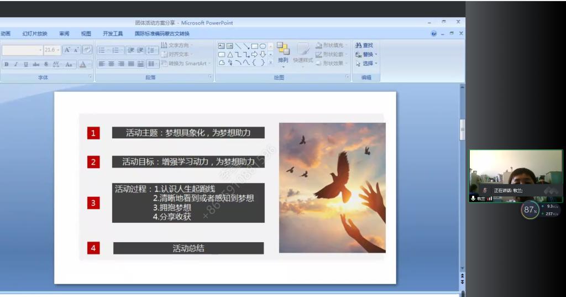Toggle italic formatting button
Screen dimensions: 566x297
(16, 64)
